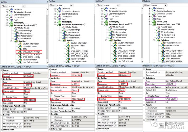Click the Modal (B5) icon in the SPEC_SEQV1 panel outline
Image resolution: width=188 pixels, height=132 pixels.
coord(12,22)
